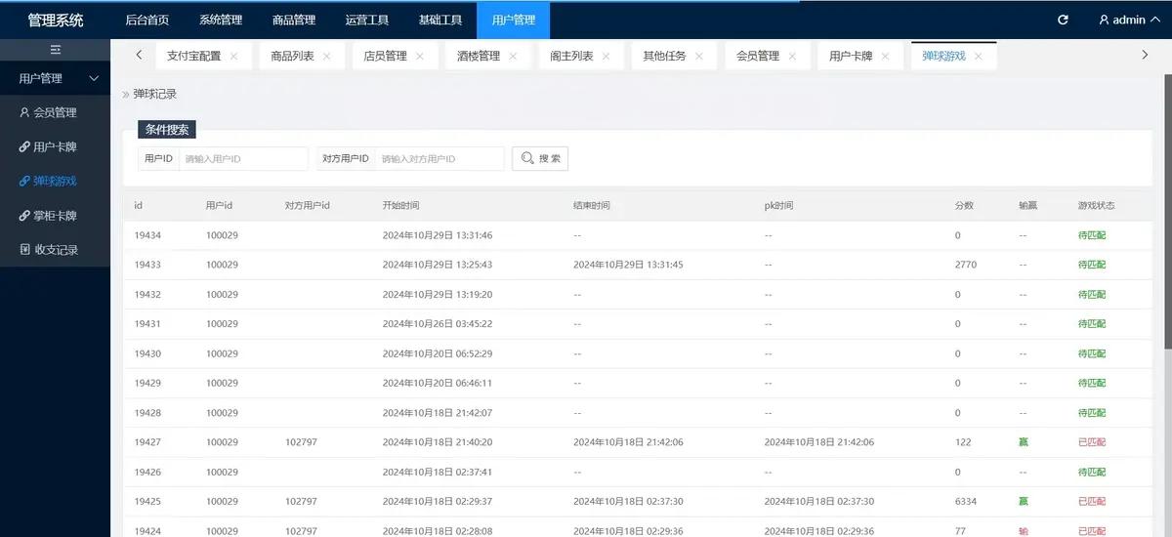
Task: Click 输 result in row 19424
Action: click(x=1024, y=531)
